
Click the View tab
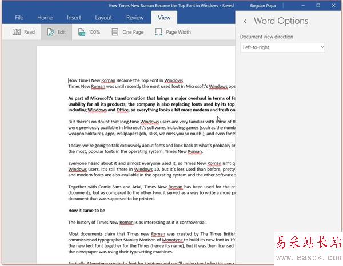(x=164, y=18)
